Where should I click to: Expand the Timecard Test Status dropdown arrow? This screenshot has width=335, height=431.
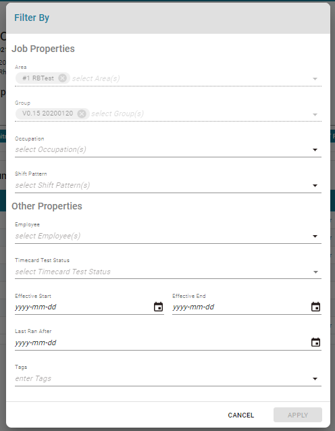[315, 272]
